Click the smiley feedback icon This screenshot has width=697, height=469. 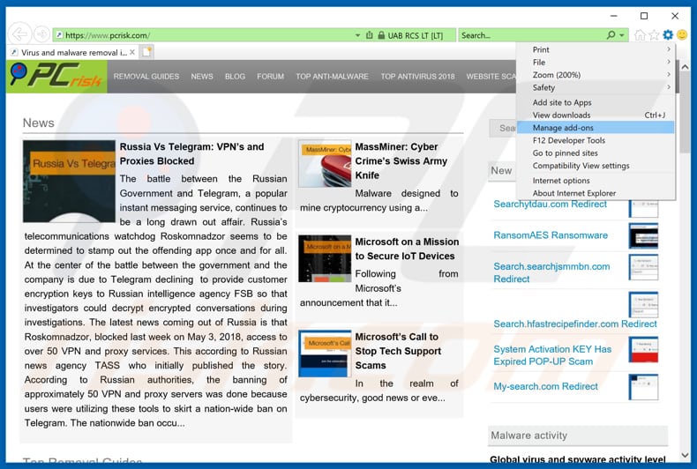coord(682,35)
